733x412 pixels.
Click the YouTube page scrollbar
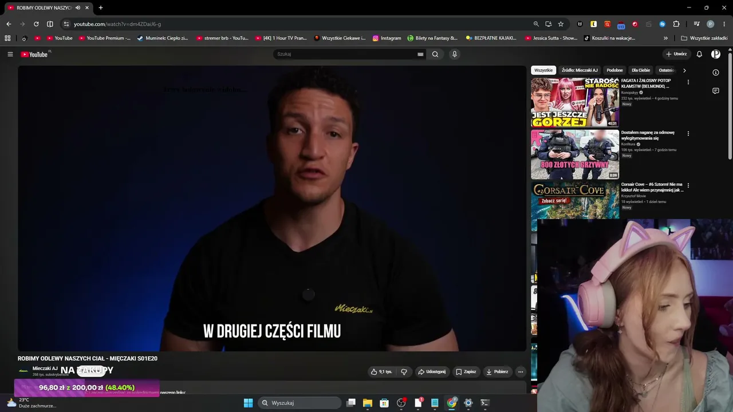[730, 106]
